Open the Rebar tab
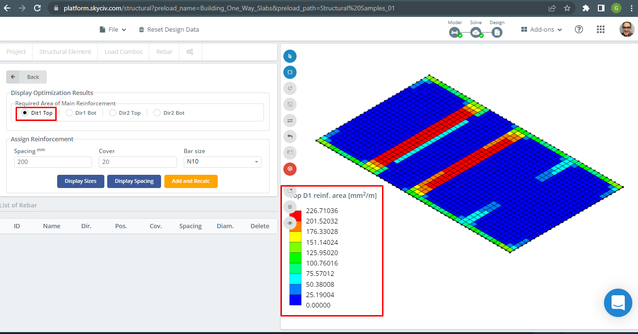The height and width of the screenshot is (334, 638). tap(164, 51)
